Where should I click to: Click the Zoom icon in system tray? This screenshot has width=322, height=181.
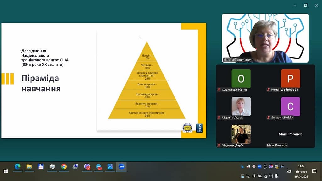tap(259, 167)
